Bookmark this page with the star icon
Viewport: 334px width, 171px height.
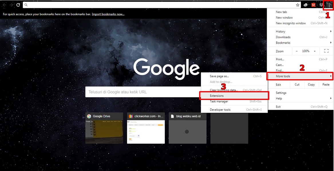(x=297, y=5)
